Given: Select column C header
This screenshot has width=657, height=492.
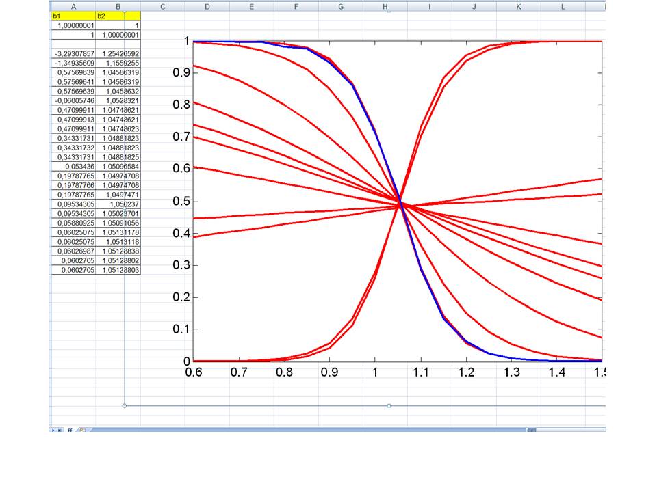Looking at the screenshot, I should pos(163,6).
